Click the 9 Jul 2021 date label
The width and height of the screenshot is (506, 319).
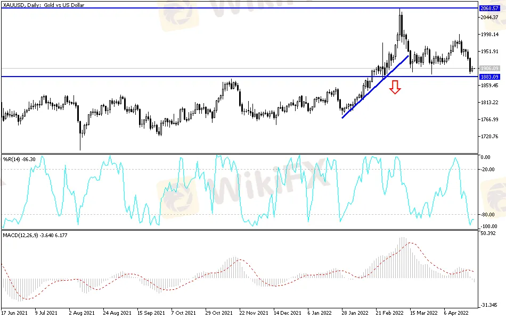(46, 313)
